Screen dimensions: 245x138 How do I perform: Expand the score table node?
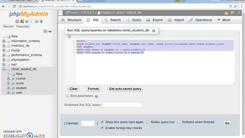click(x=8, y=83)
